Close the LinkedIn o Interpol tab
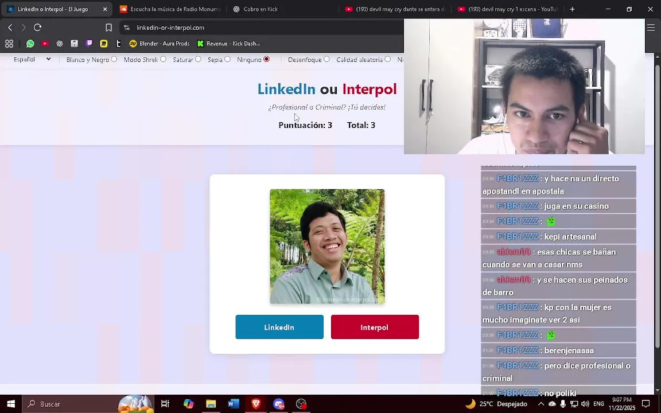 tap(105, 9)
